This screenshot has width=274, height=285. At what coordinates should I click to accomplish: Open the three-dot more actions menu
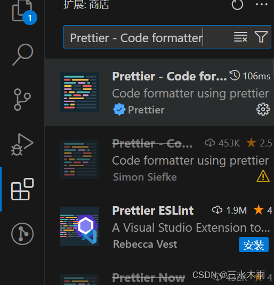(x=262, y=4)
